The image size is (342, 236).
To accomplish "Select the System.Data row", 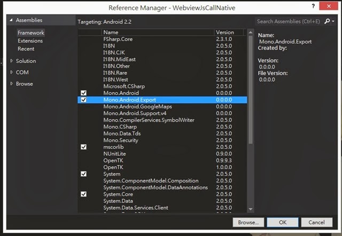I will click(x=162, y=201).
